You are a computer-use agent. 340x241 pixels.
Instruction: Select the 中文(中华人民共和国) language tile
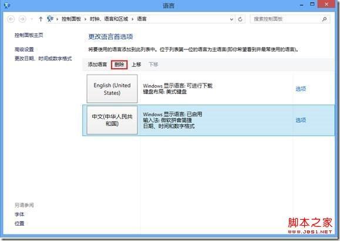click(112, 120)
